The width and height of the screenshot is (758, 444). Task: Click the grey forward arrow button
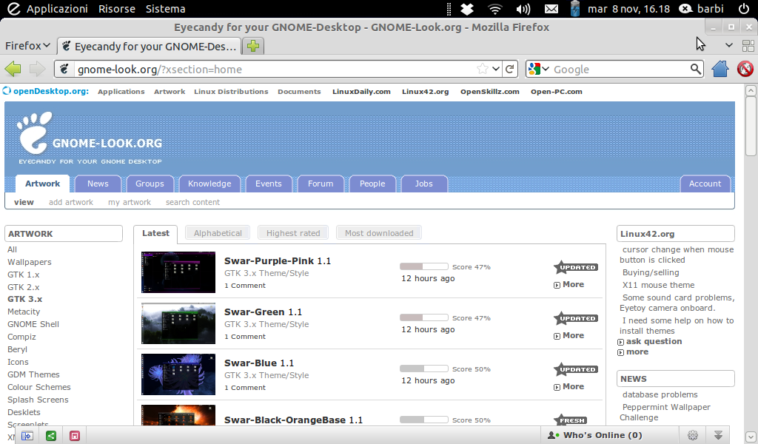click(x=37, y=69)
